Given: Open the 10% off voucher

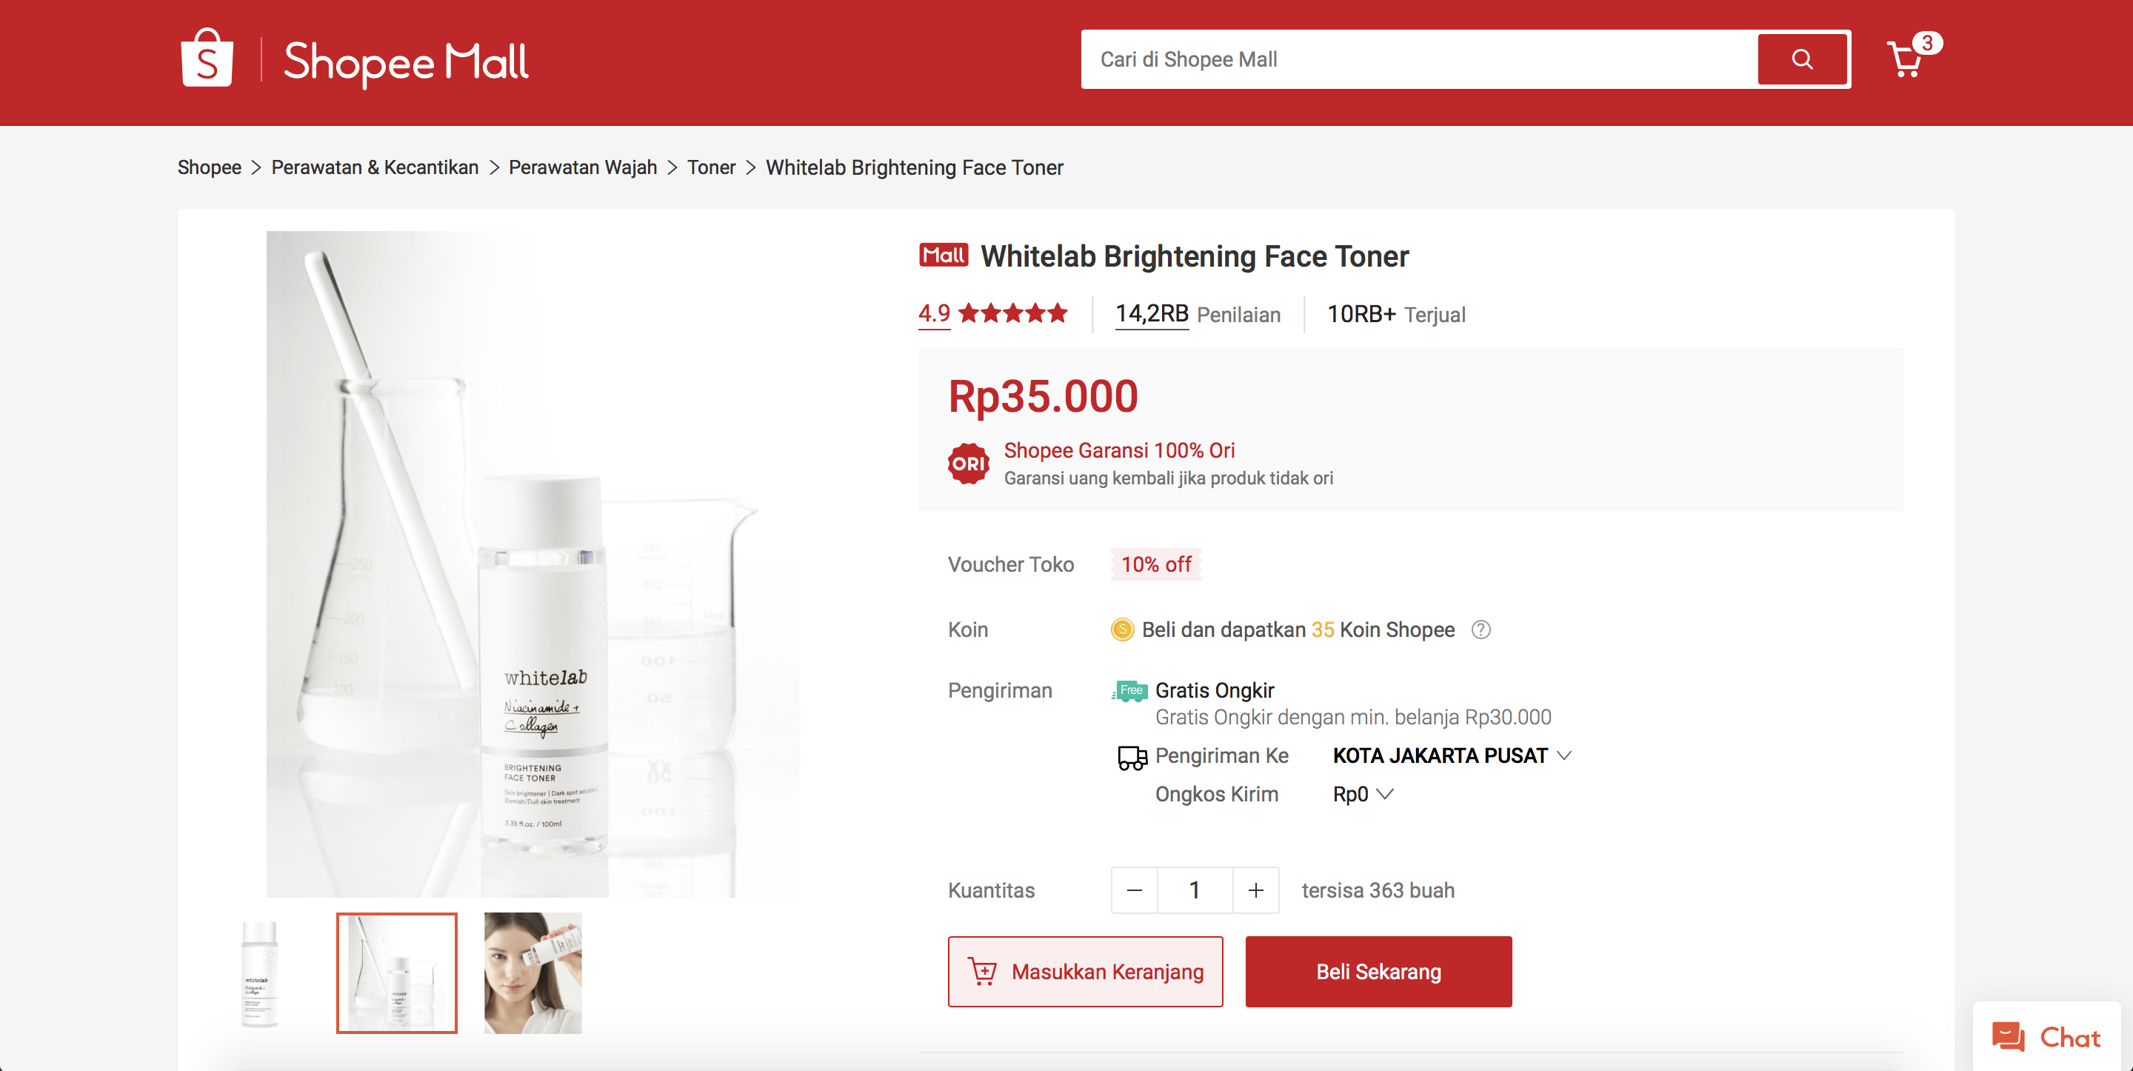Looking at the screenshot, I should pos(1156,565).
